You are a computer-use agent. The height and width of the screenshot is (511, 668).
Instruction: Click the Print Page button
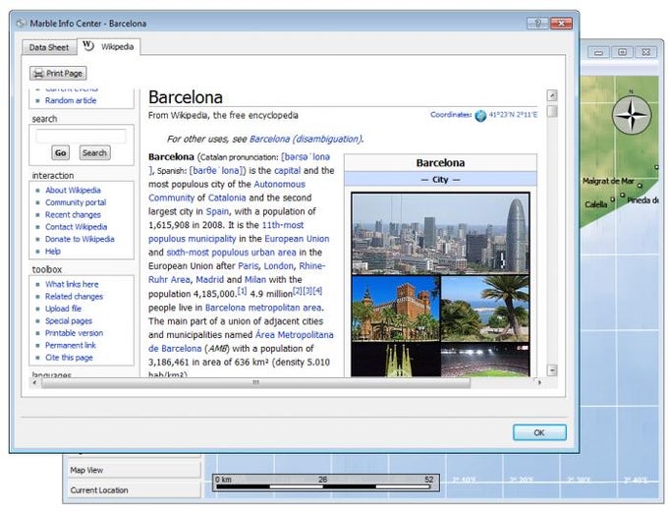pos(58,74)
